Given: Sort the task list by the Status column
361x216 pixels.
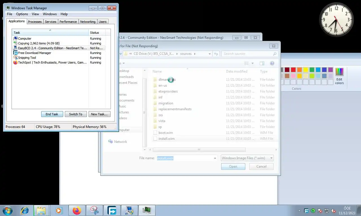Looking at the screenshot, I should [97, 33].
